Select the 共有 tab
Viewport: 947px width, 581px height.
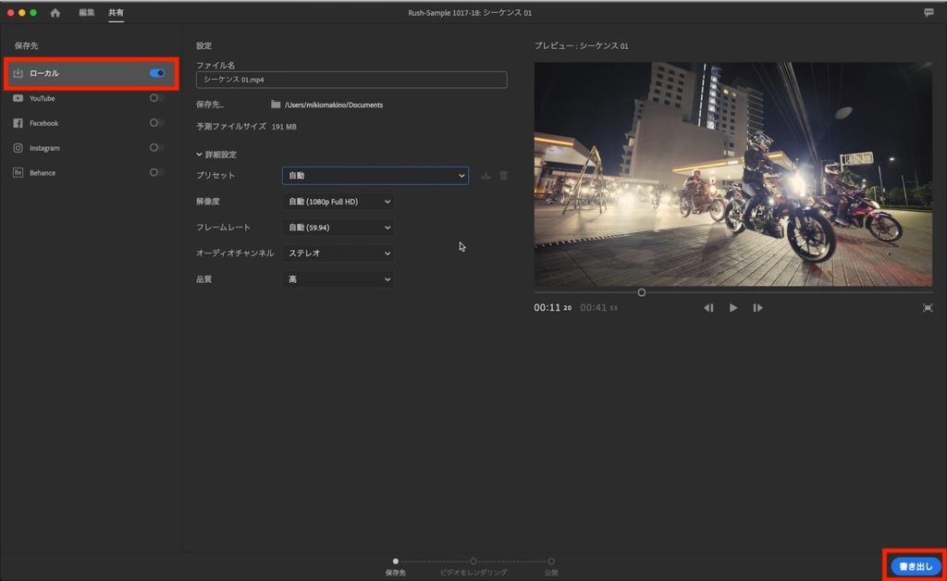116,13
